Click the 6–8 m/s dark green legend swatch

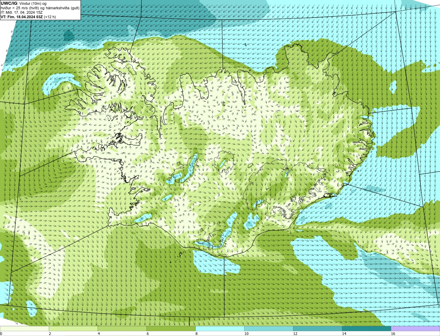(171, 328)
